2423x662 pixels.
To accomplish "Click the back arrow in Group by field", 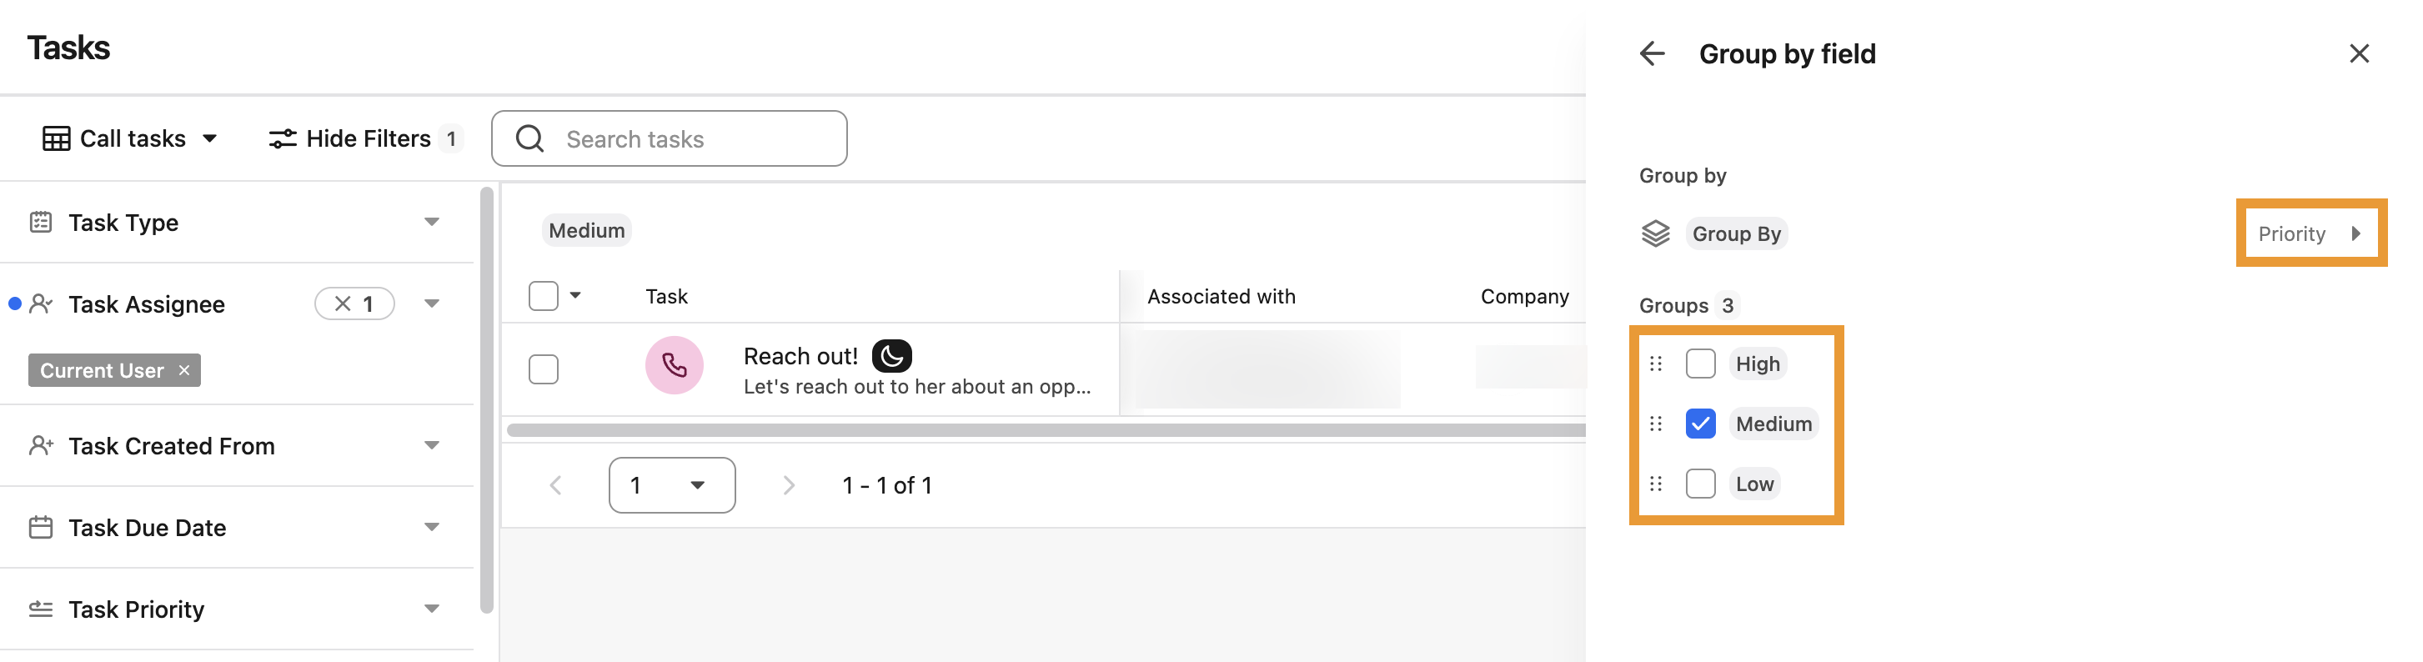I will point(1652,53).
